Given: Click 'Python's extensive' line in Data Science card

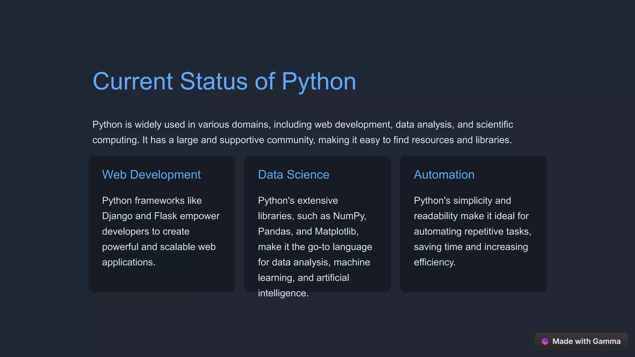Looking at the screenshot, I should click(298, 201).
